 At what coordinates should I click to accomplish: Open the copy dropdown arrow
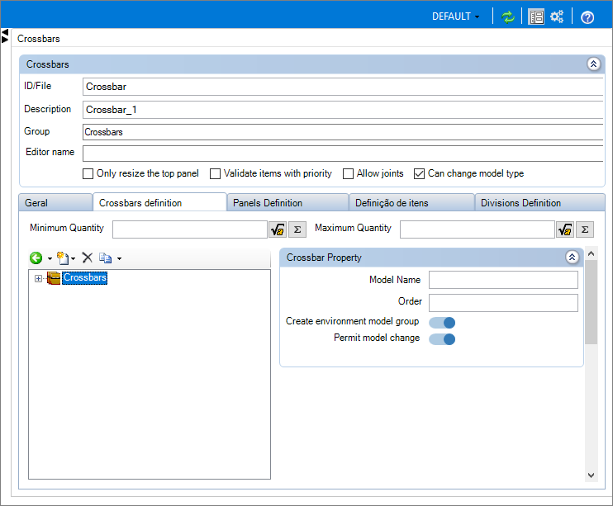(119, 258)
